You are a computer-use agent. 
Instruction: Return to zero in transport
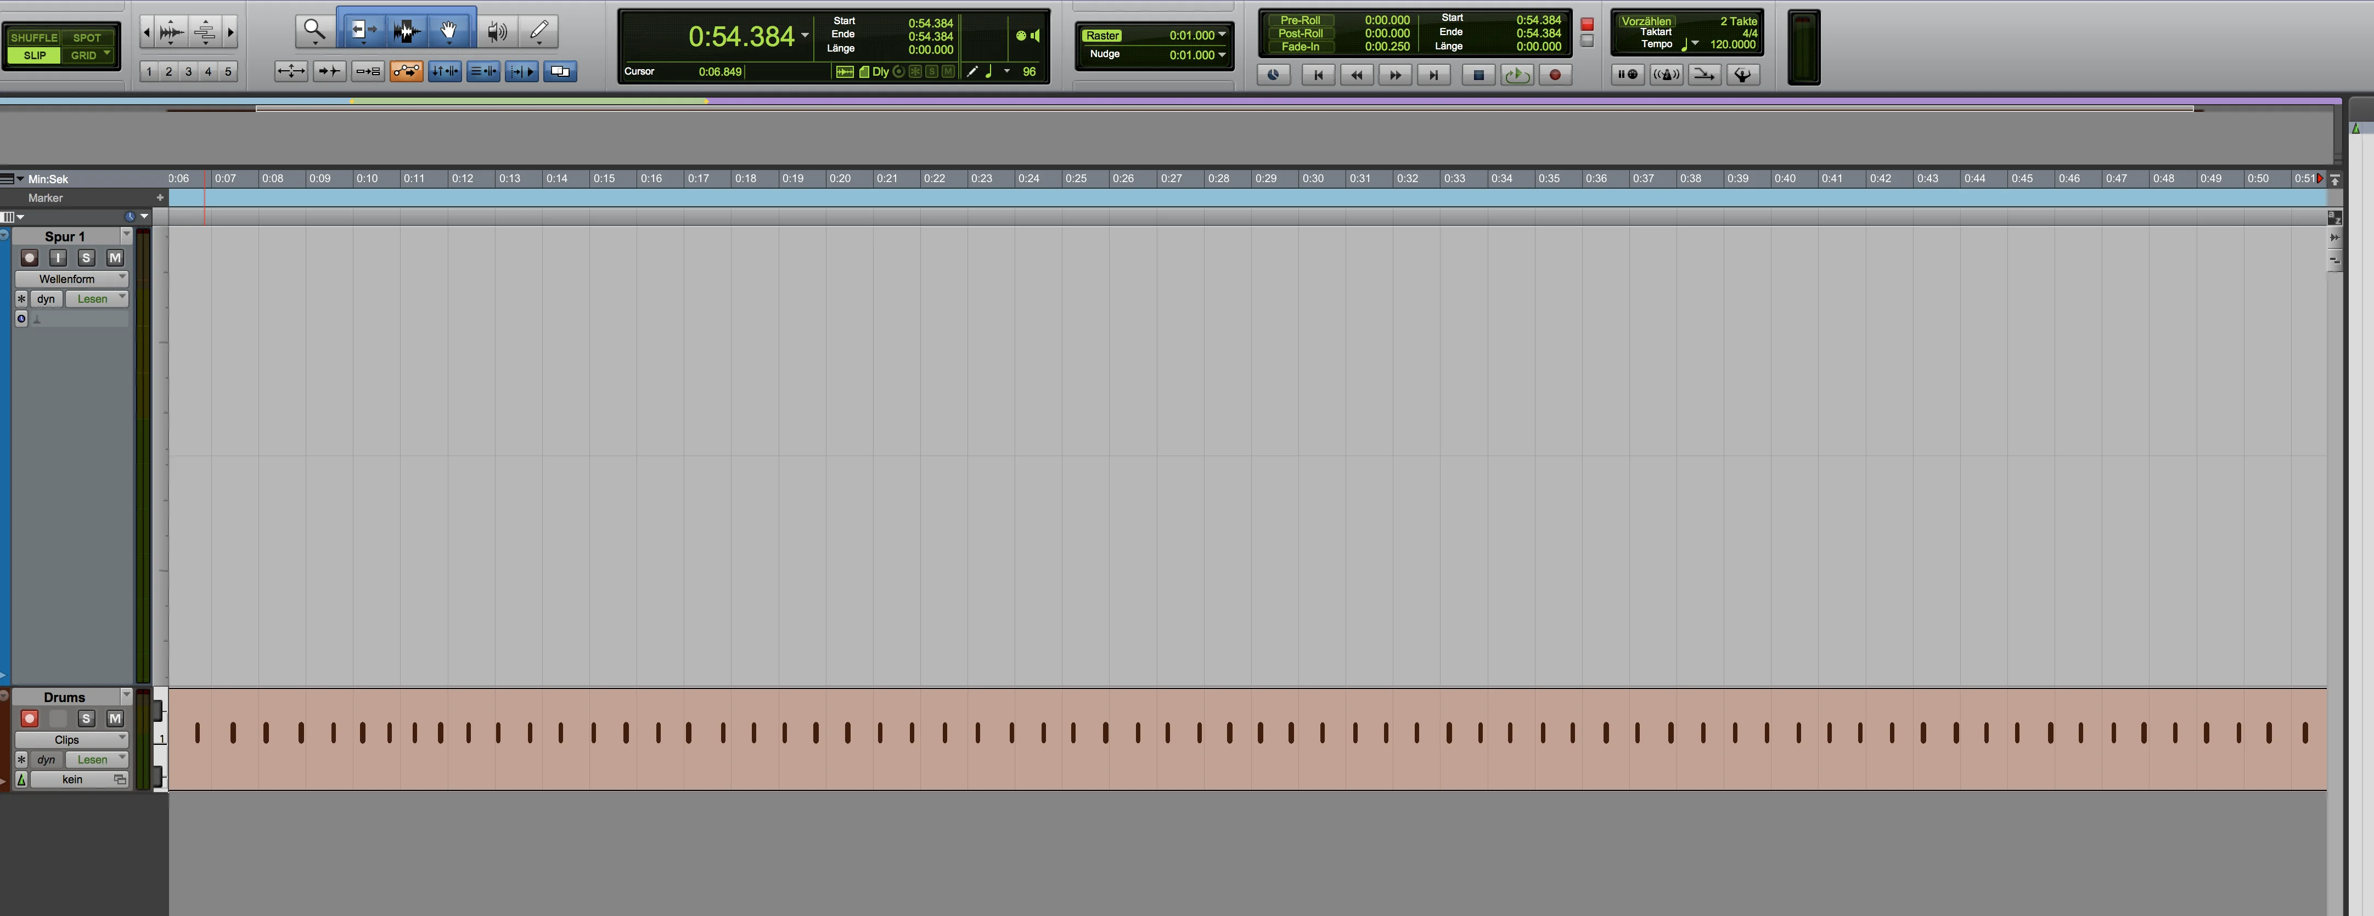pyautogui.click(x=1318, y=75)
